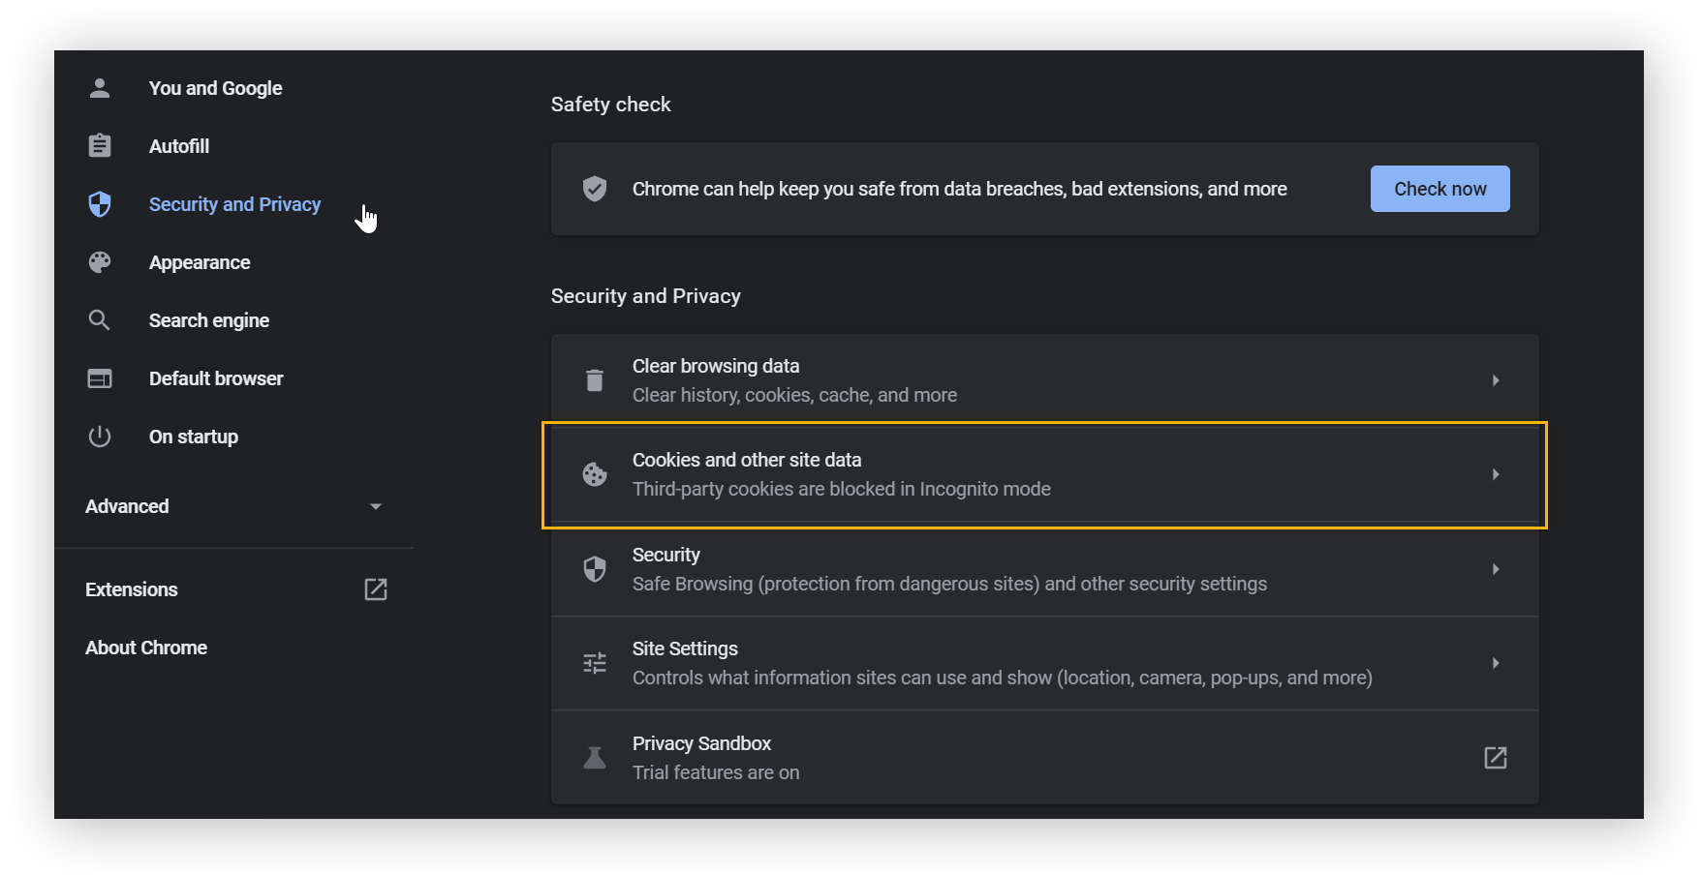Open the About Chrome section
This screenshot has width=1702, height=875.
146,647
